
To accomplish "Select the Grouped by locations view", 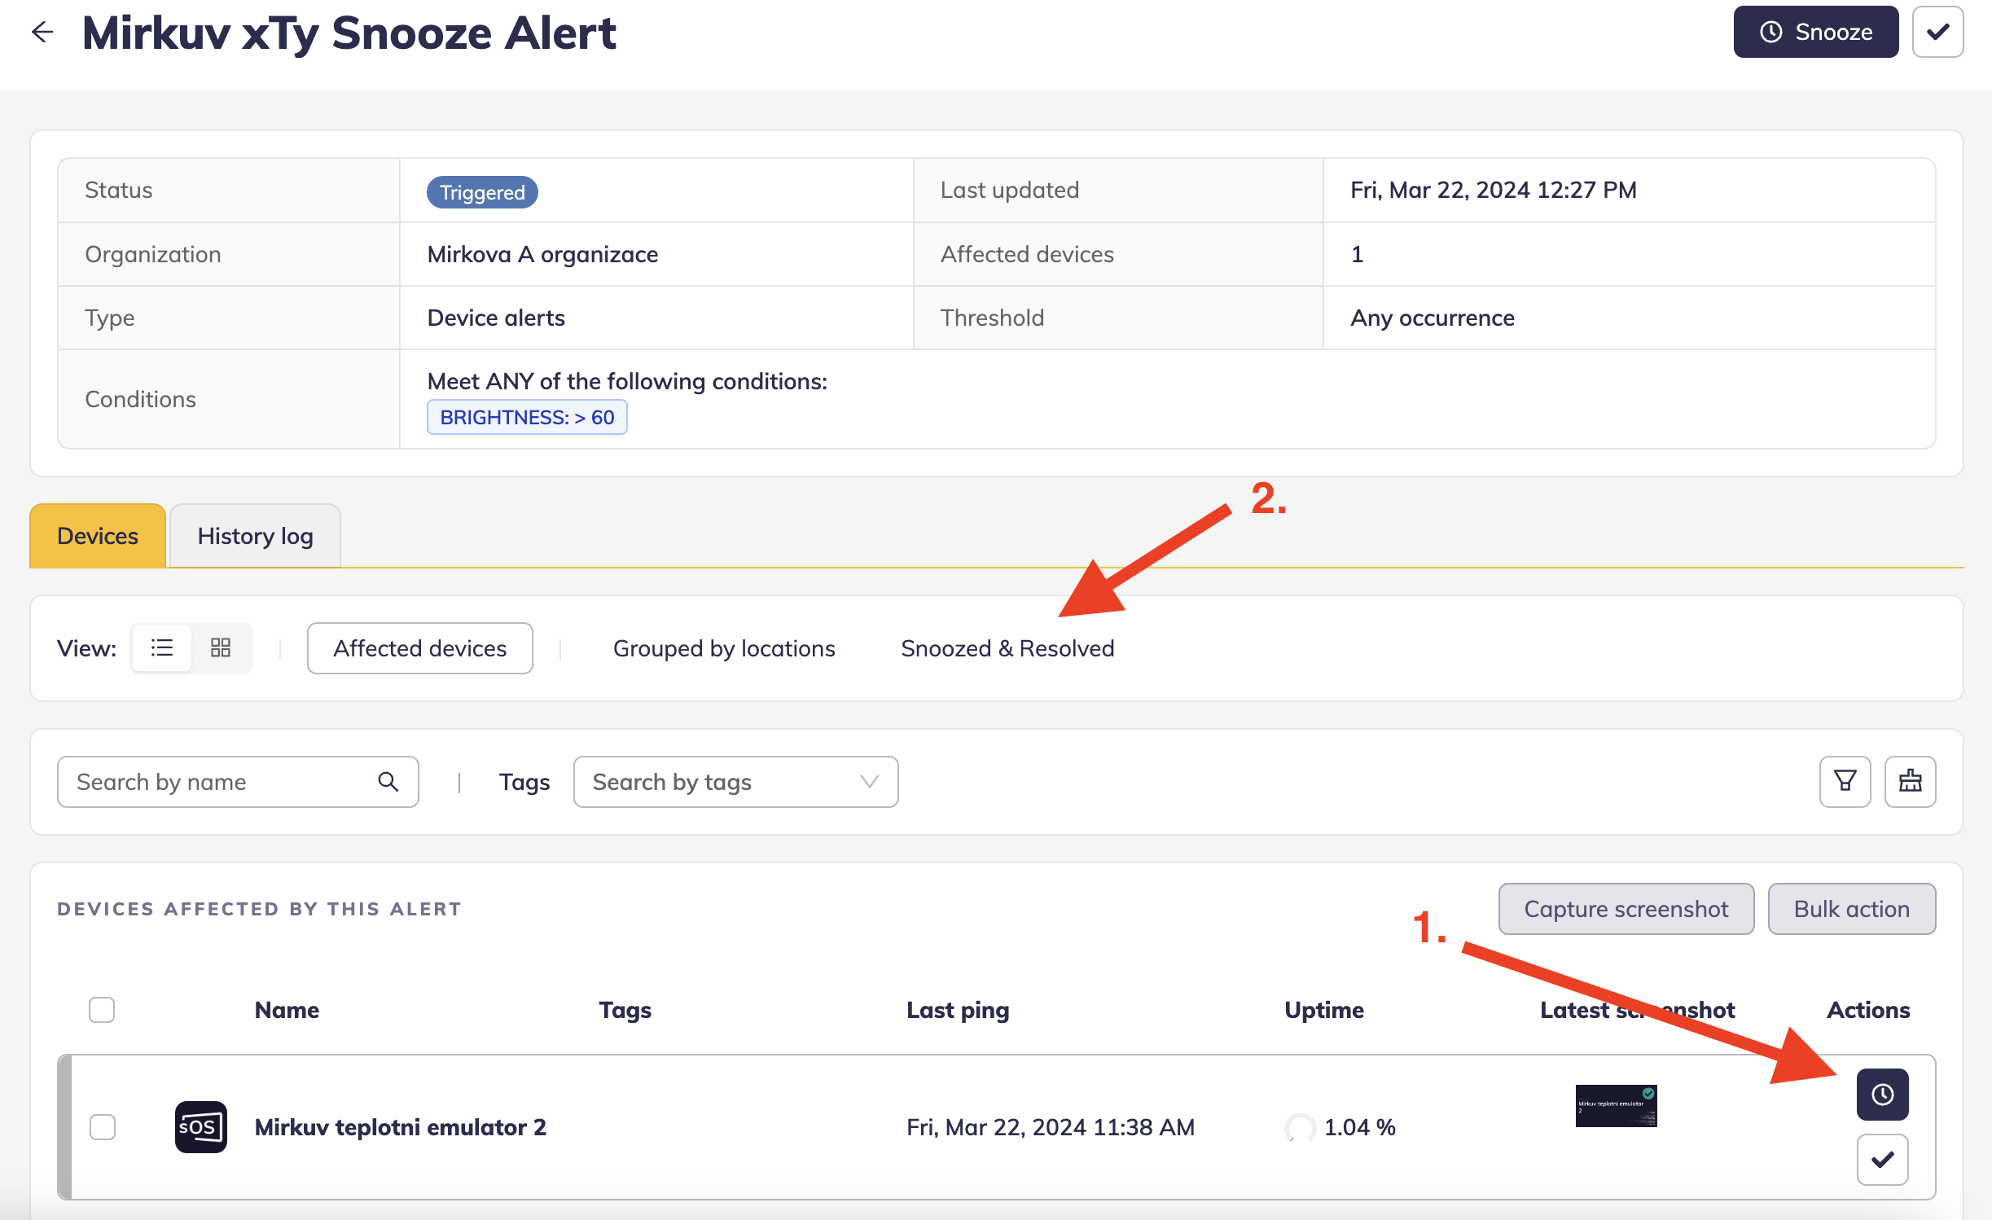I will tap(723, 648).
